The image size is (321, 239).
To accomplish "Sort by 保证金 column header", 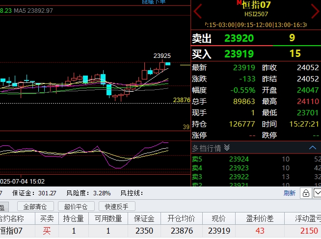I will tap(144, 218).
